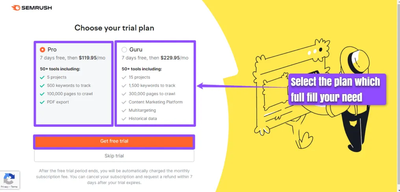Open the reCAPTCHA Terms link
The height and width of the screenshot is (192, 400).
(14, 186)
